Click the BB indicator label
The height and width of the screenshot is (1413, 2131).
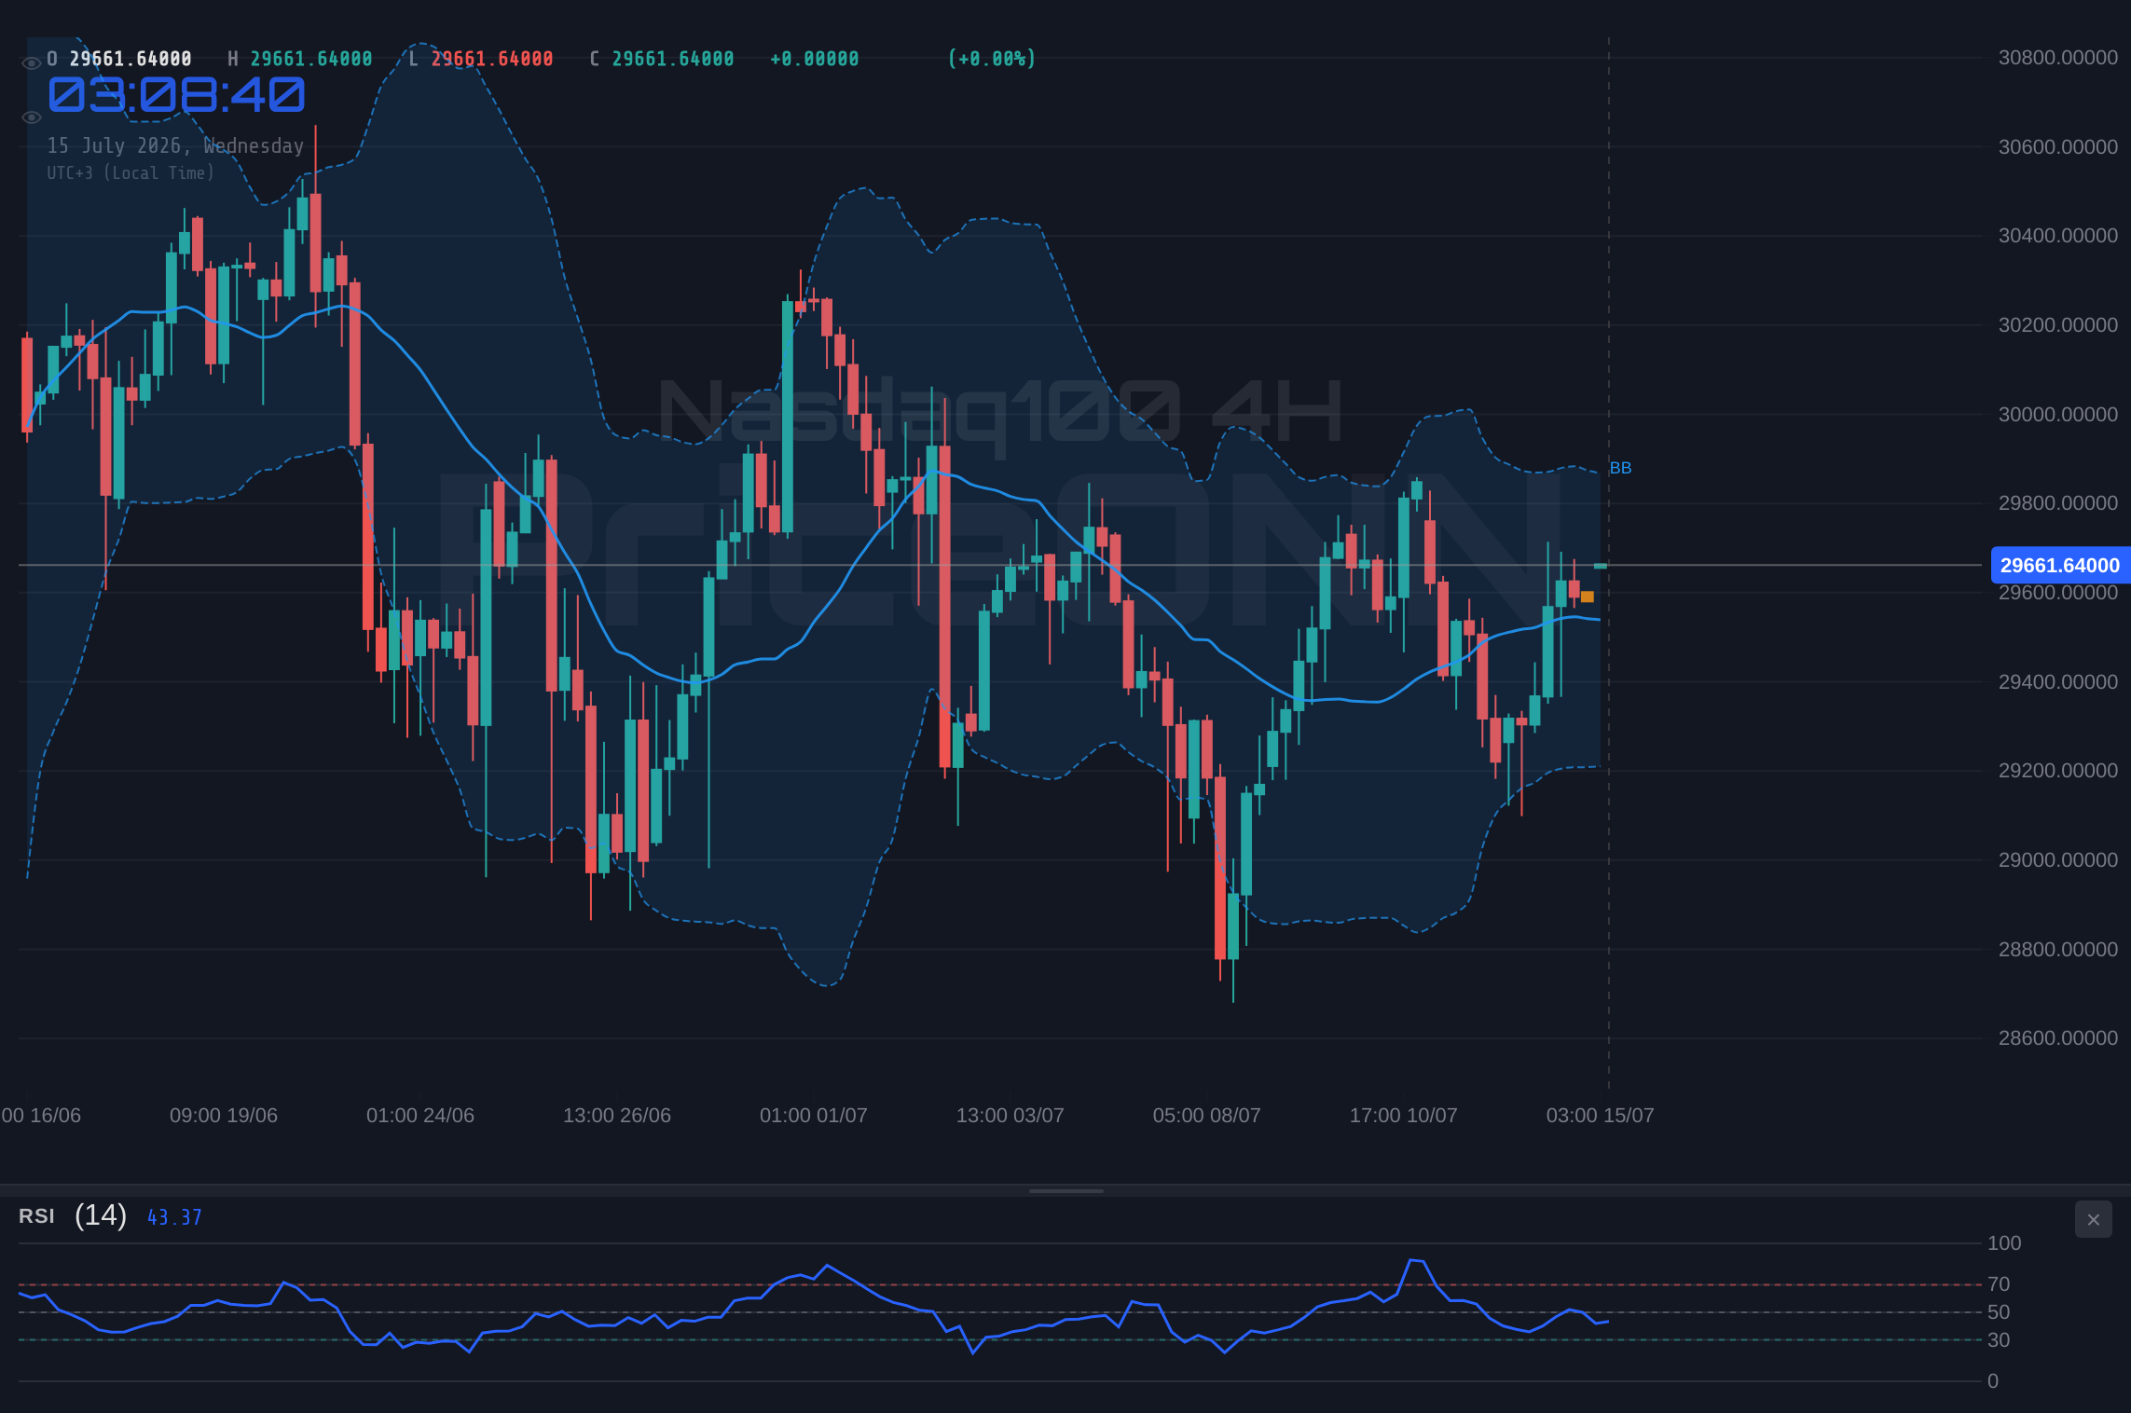click(x=1620, y=468)
